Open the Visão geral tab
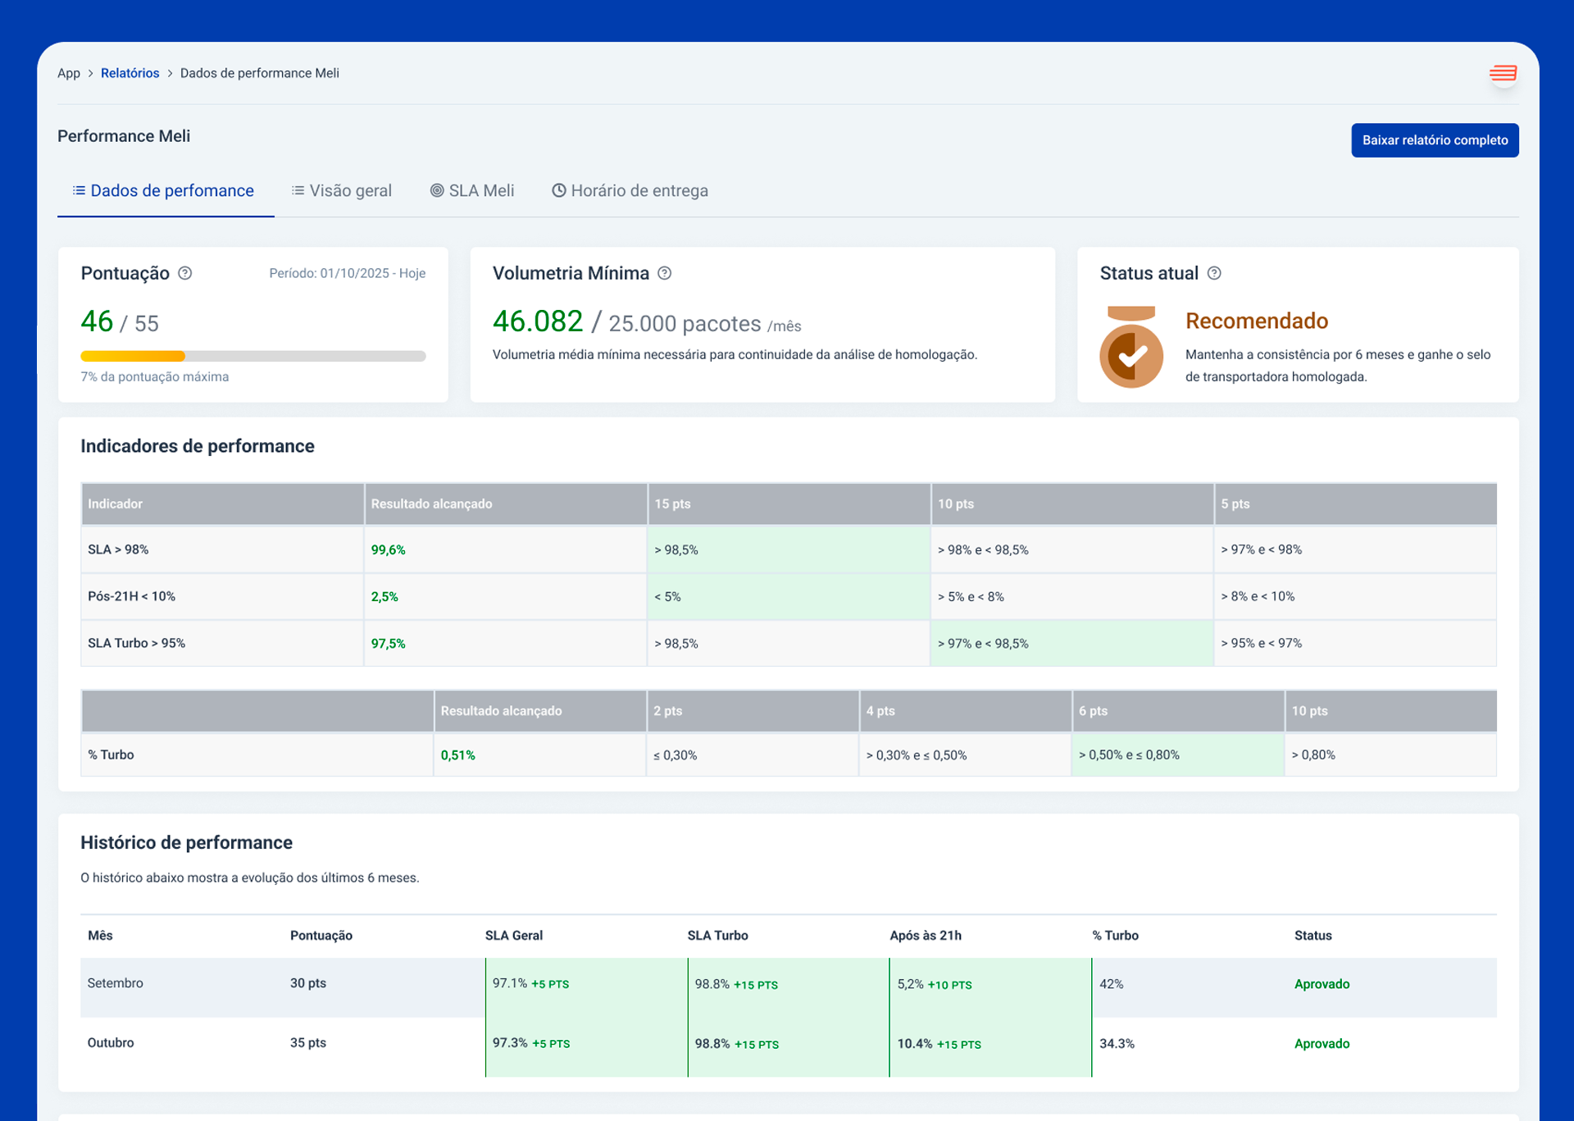The height and width of the screenshot is (1121, 1574). [x=342, y=191]
